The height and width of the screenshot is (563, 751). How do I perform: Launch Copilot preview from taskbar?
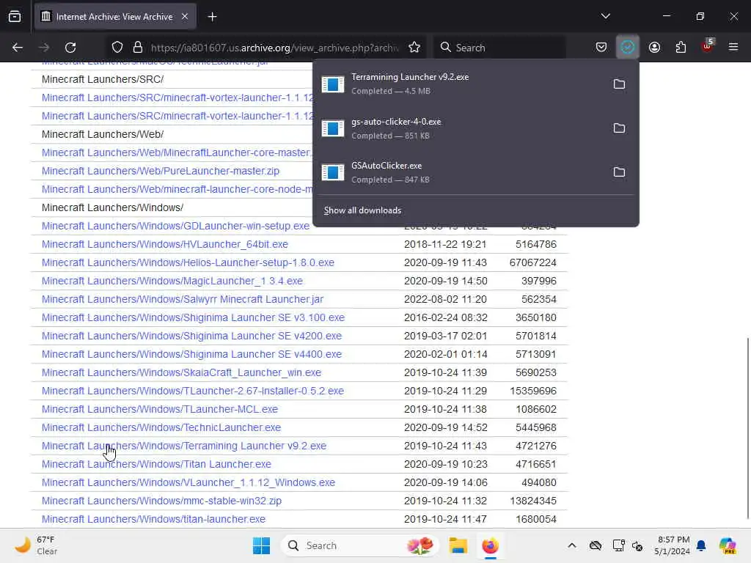pos(727,545)
